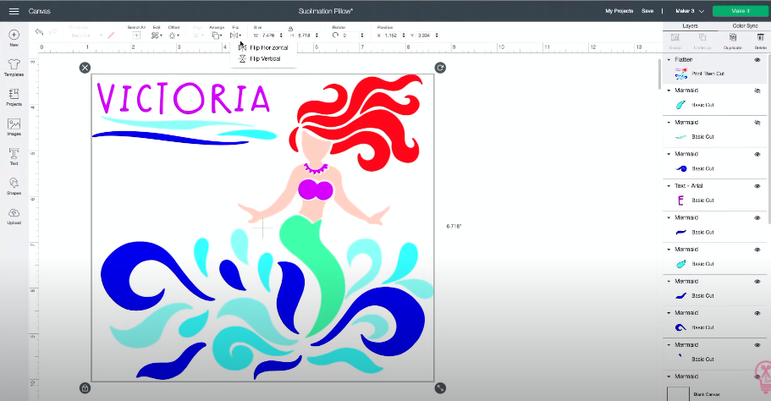This screenshot has width=771, height=401.
Task: Open the Offset dropdown
Action: pos(174,36)
